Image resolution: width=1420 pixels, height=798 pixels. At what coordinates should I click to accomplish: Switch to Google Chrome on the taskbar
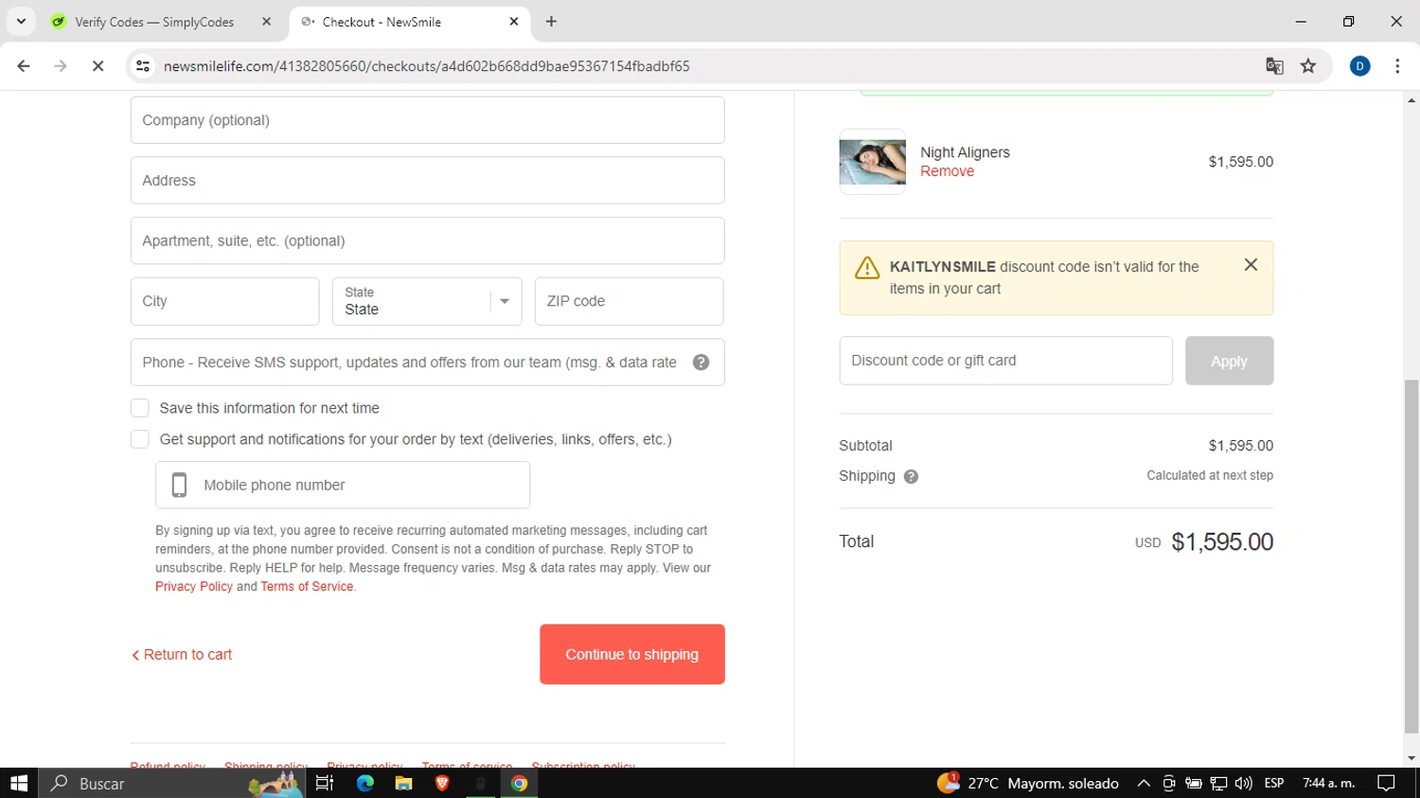point(519,783)
